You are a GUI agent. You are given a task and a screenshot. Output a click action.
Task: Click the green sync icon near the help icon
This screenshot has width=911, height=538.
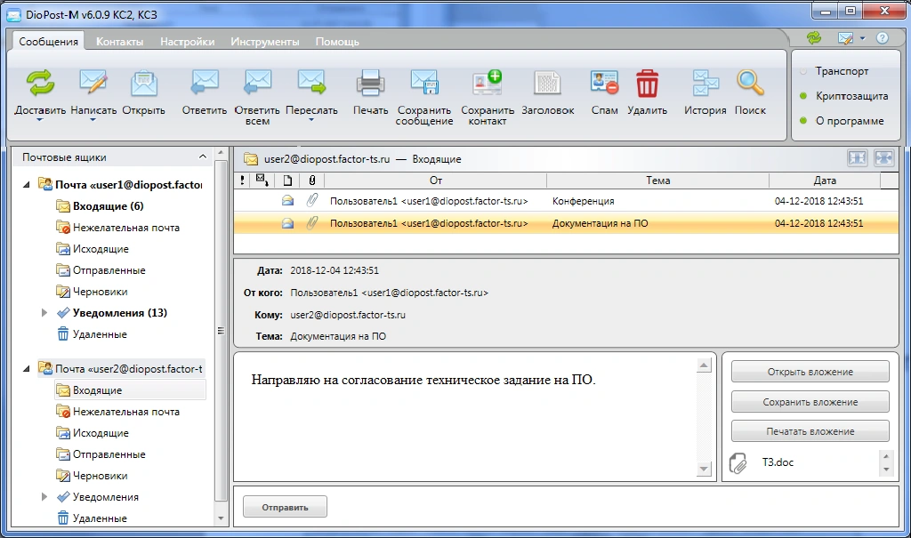click(x=814, y=38)
